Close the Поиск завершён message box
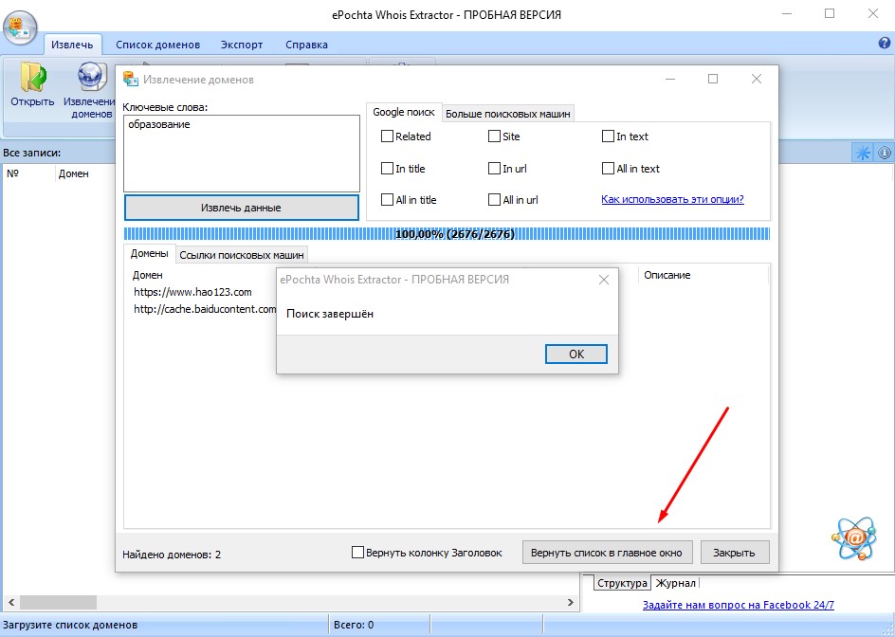 click(603, 280)
